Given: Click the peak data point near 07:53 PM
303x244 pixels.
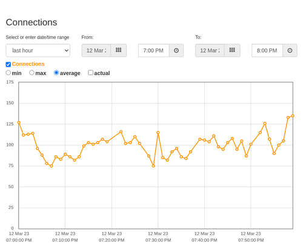Looking at the screenshot, I should click(x=265, y=124).
